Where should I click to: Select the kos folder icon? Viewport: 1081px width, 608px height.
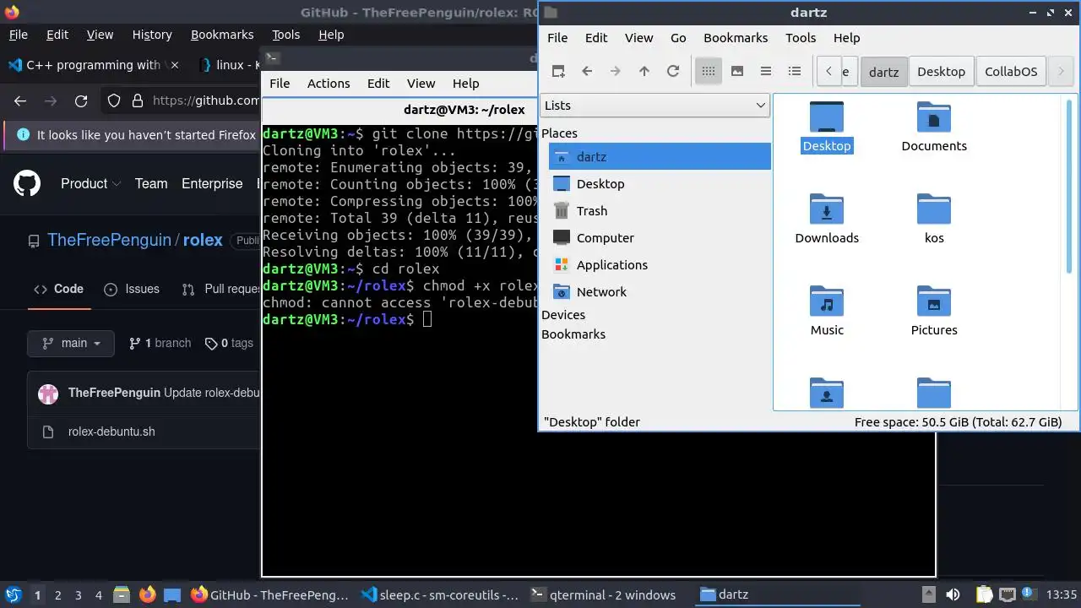[934, 219]
